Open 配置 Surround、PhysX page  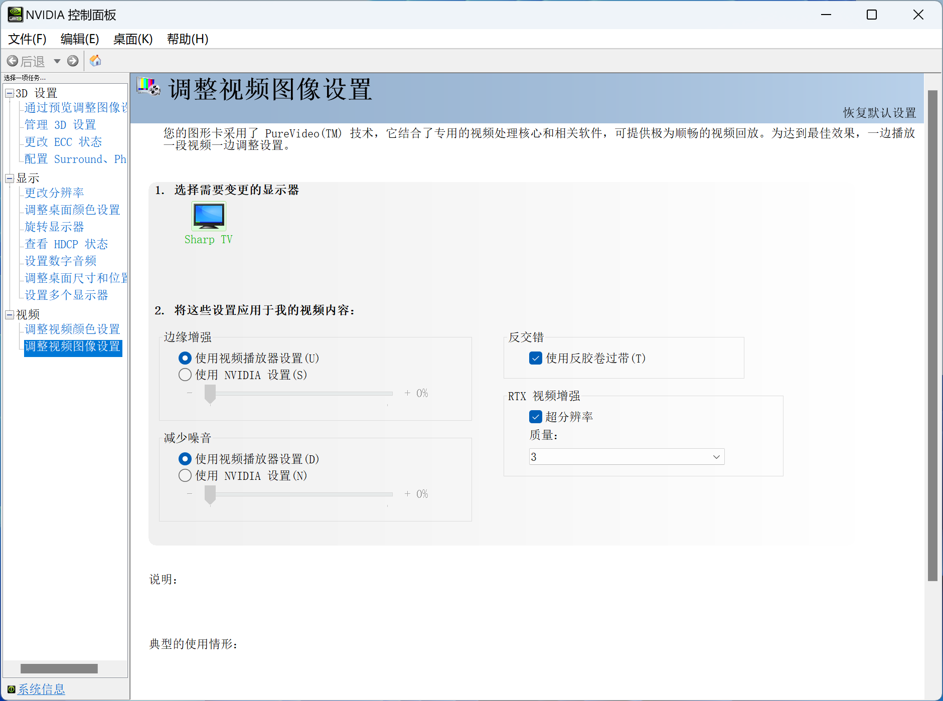[76, 159]
